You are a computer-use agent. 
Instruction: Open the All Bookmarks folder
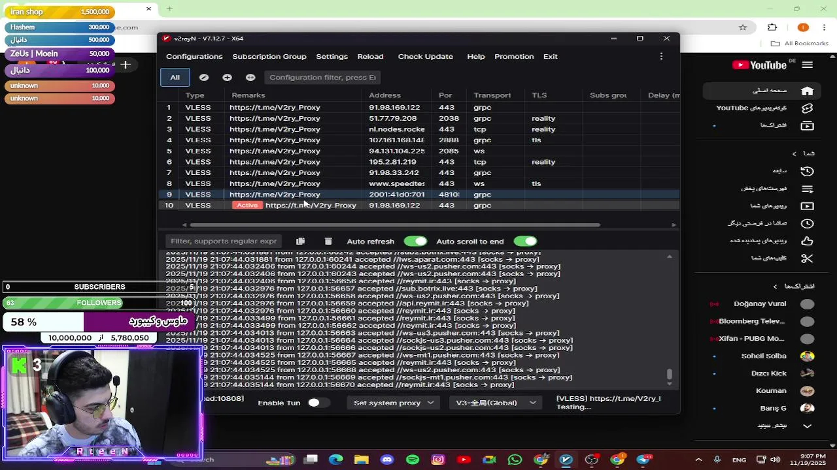click(x=799, y=44)
